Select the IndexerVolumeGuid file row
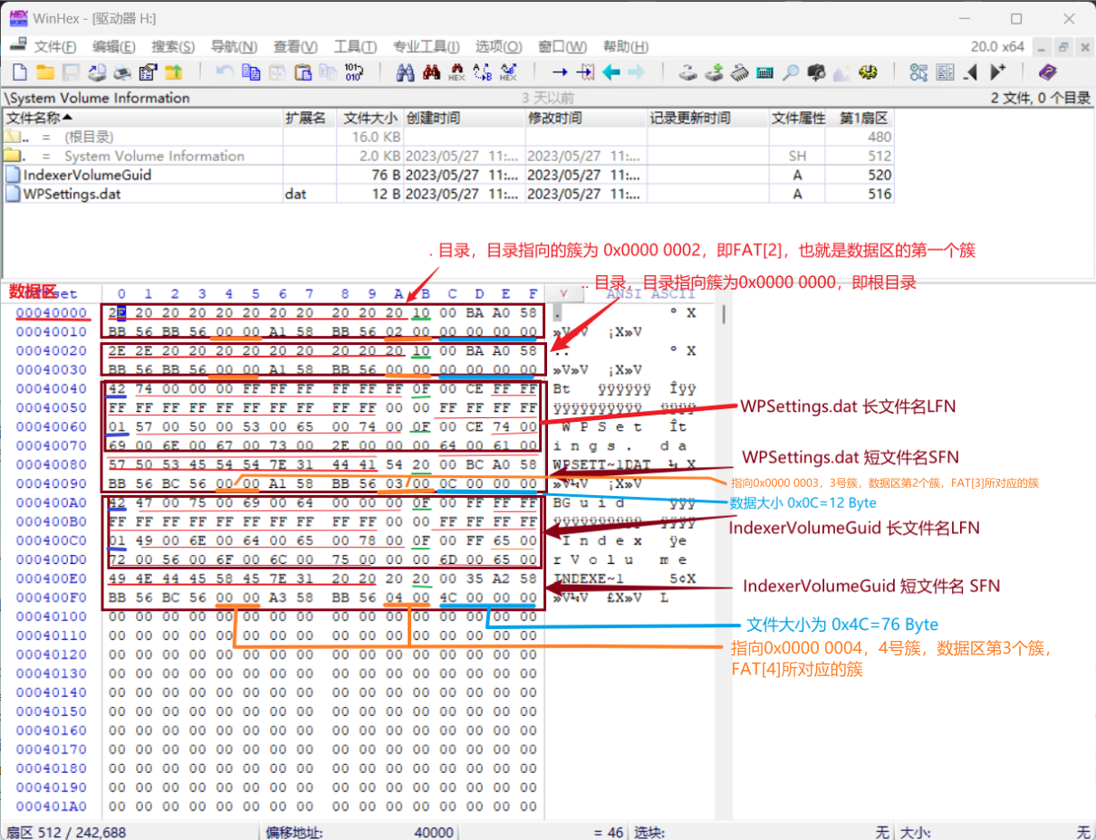This screenshot has height=840, width=1096. (x=448, y=175)
